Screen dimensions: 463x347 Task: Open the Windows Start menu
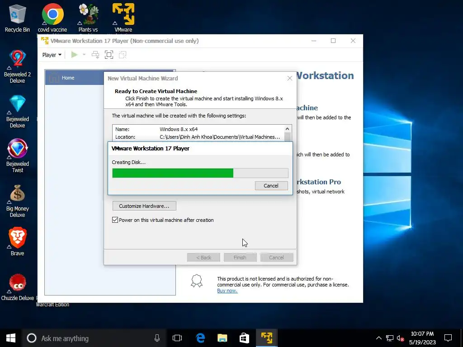[x=11, y=338]
